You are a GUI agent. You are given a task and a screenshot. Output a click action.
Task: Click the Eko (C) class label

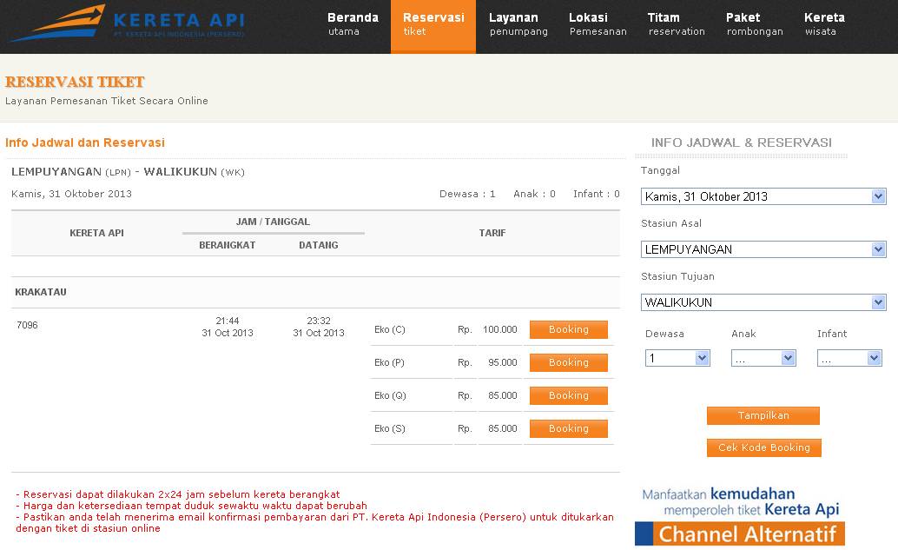tap(389, 329)
